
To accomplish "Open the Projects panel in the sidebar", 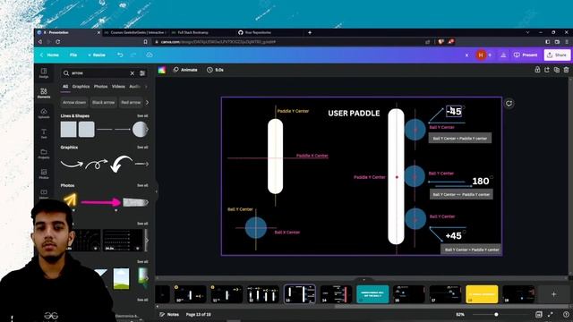I will click(44, 154).
